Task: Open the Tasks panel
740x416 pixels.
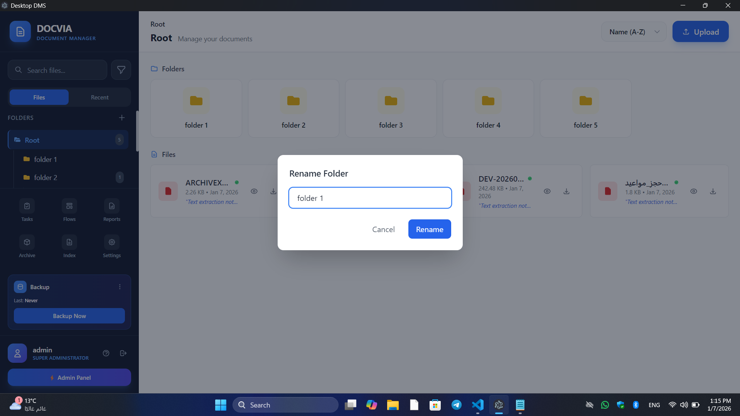Action: coord(27,210)
